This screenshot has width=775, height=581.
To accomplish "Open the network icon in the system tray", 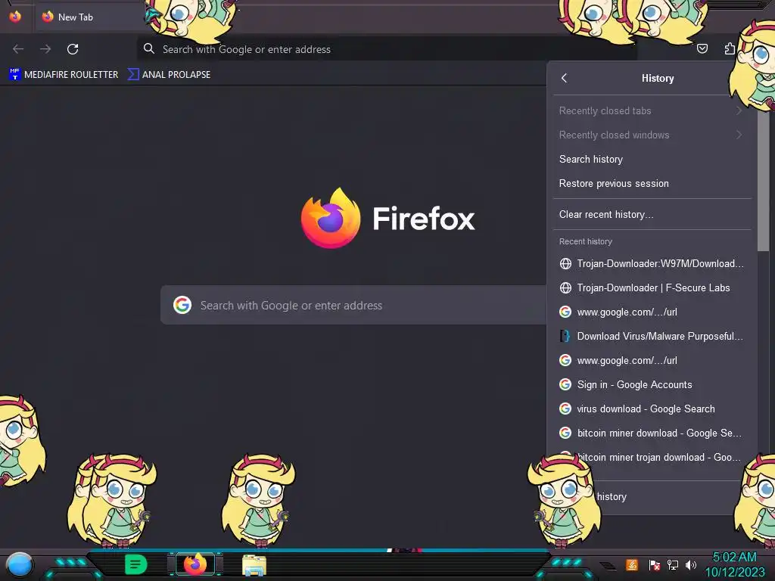I will (x=673, y=564).
